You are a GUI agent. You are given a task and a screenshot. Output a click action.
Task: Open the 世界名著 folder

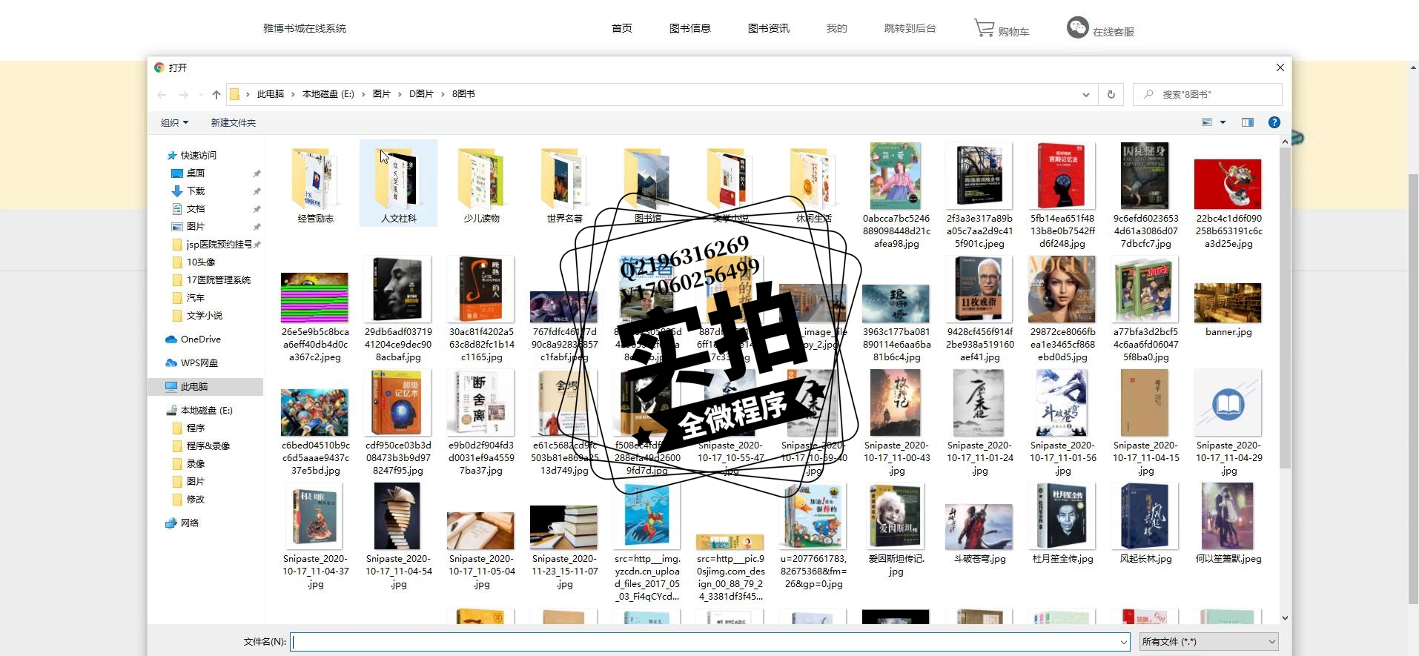pos(564,184)
